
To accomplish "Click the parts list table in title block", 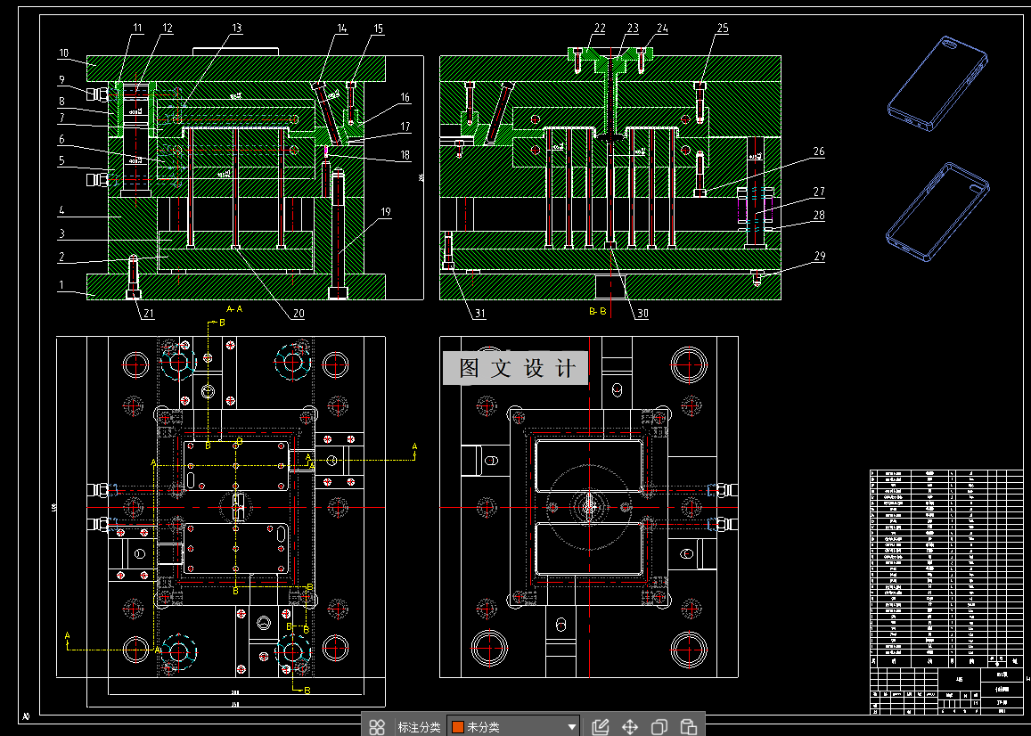I will click(947, 568).
